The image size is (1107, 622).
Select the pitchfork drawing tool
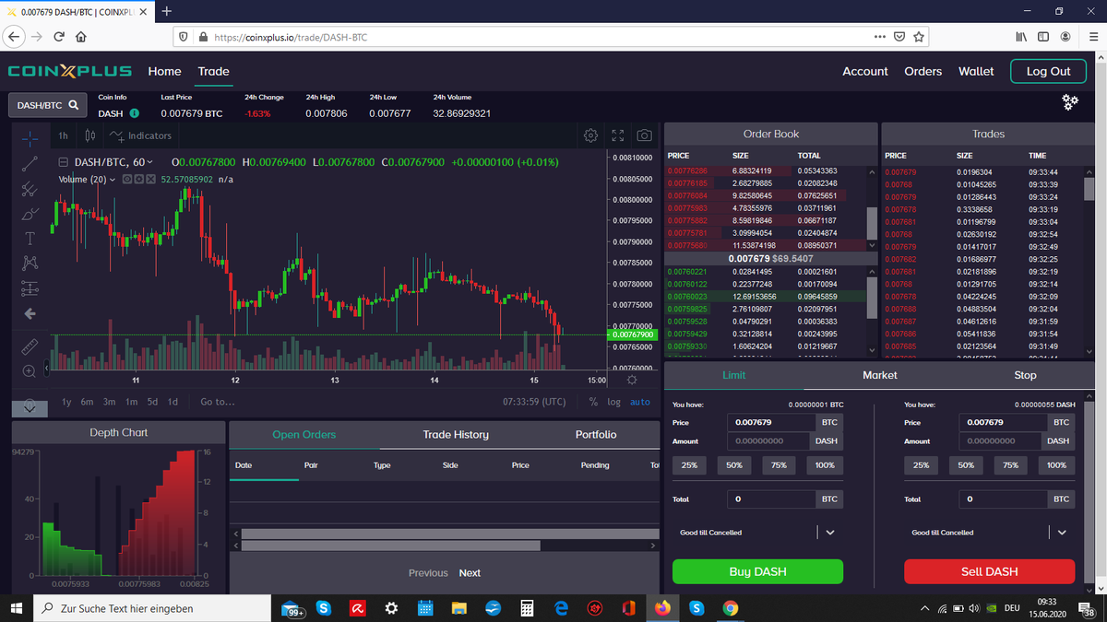[30, 189]
